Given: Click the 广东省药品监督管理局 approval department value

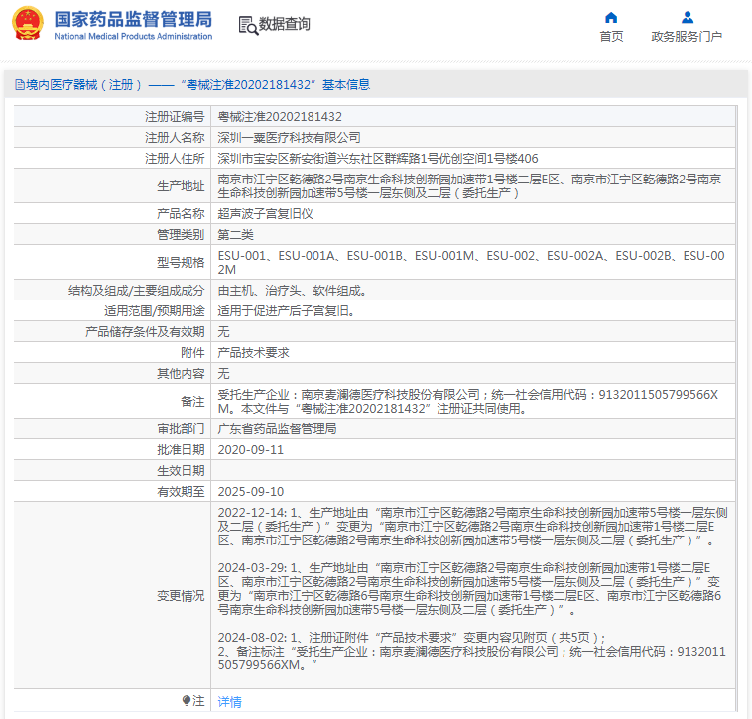Looking at the screenshot, I should tap(277, 429).
